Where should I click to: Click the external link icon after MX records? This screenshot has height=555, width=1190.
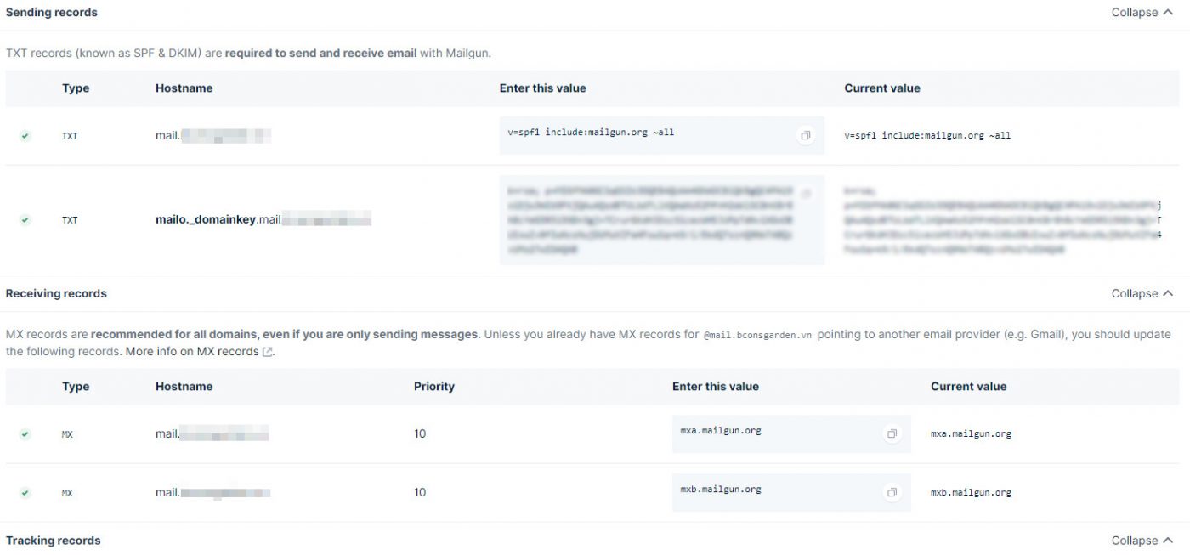pos(268,352)
